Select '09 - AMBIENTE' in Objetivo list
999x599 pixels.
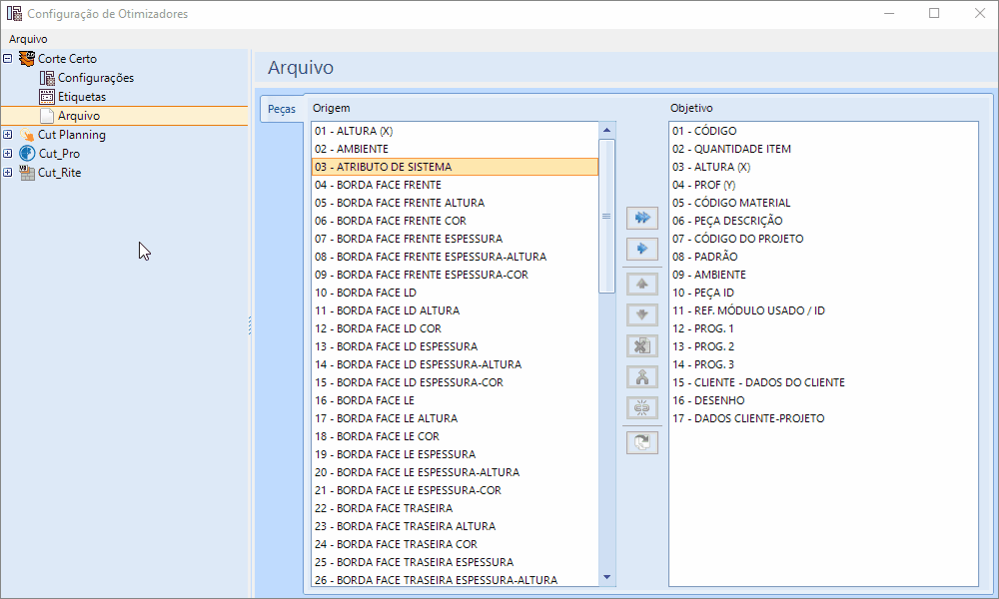point(823,275)
